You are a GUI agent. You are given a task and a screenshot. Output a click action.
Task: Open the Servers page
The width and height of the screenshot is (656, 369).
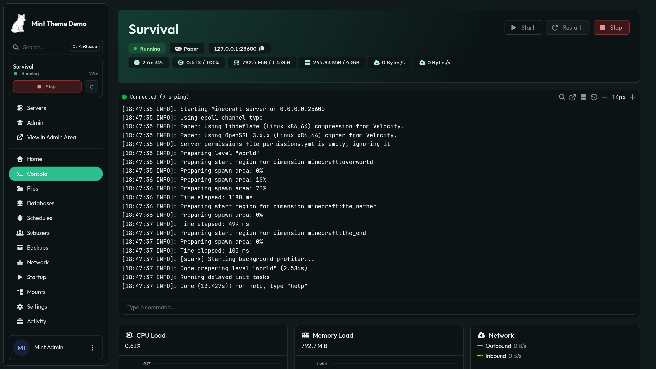(55, 108)
